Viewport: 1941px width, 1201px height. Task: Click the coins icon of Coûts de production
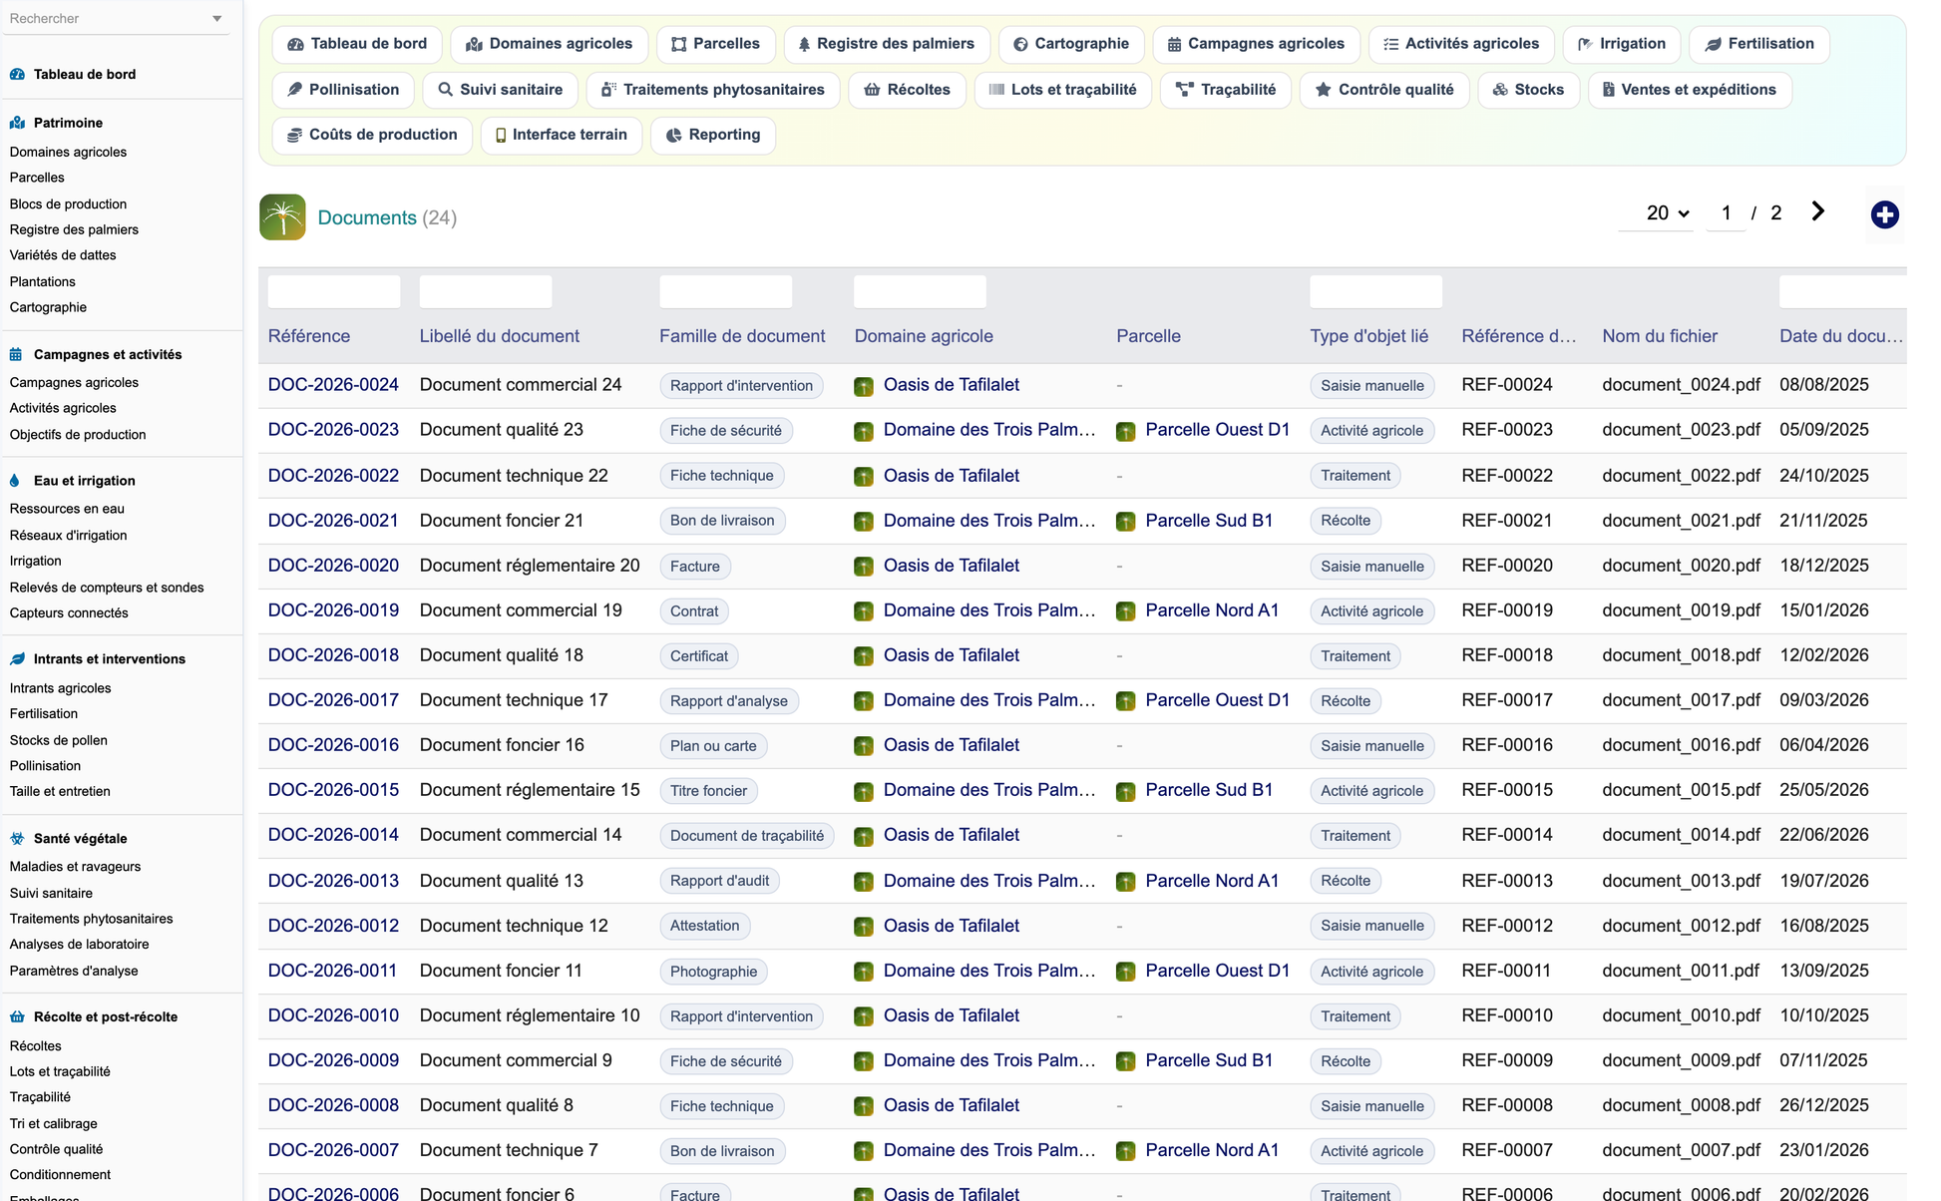pyautogui.click(x=294, y=135)
